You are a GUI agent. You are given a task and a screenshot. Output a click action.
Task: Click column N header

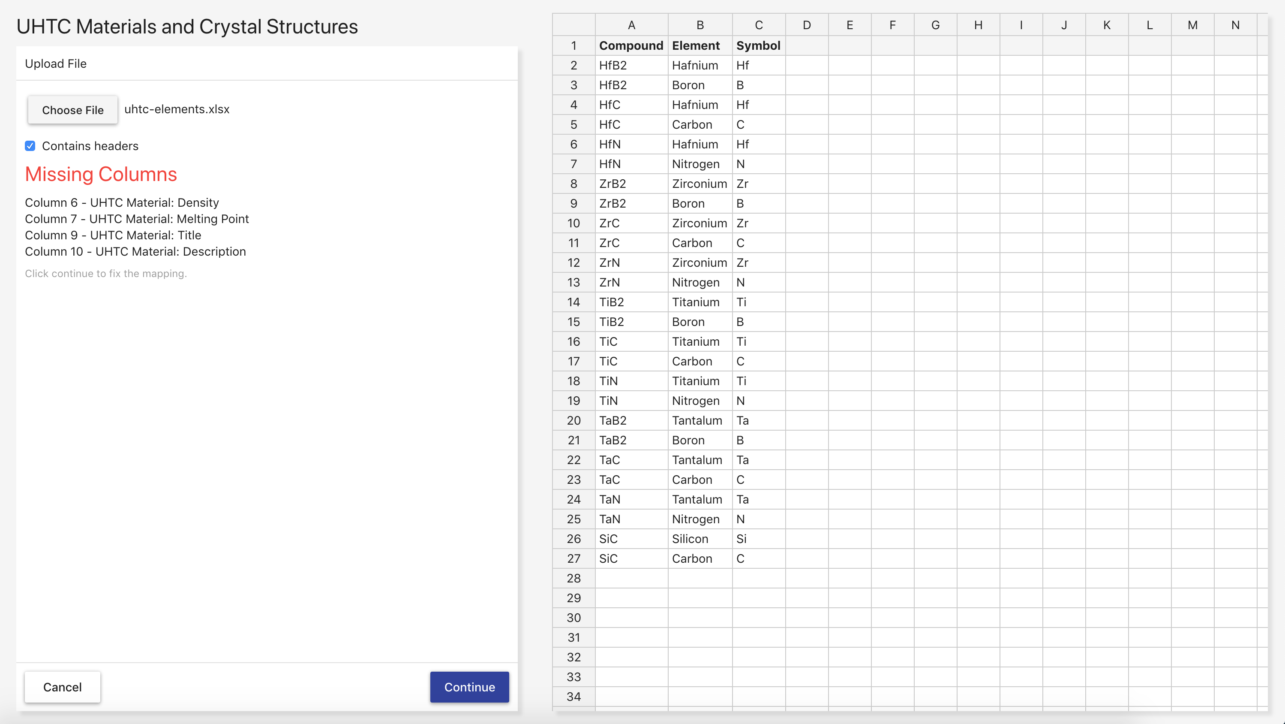click(1235, 24)
